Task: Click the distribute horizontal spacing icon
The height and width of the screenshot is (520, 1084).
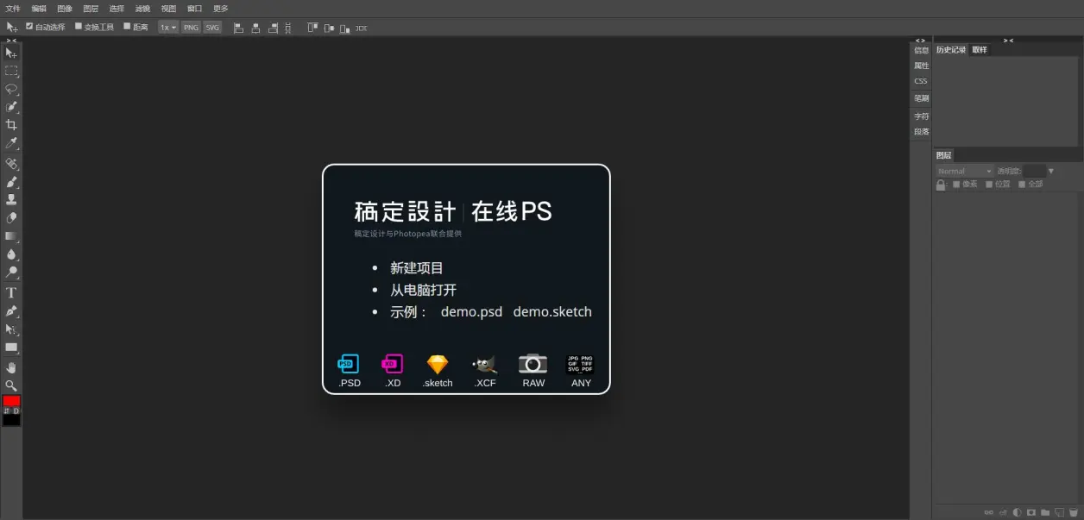Action: (361, 28)
